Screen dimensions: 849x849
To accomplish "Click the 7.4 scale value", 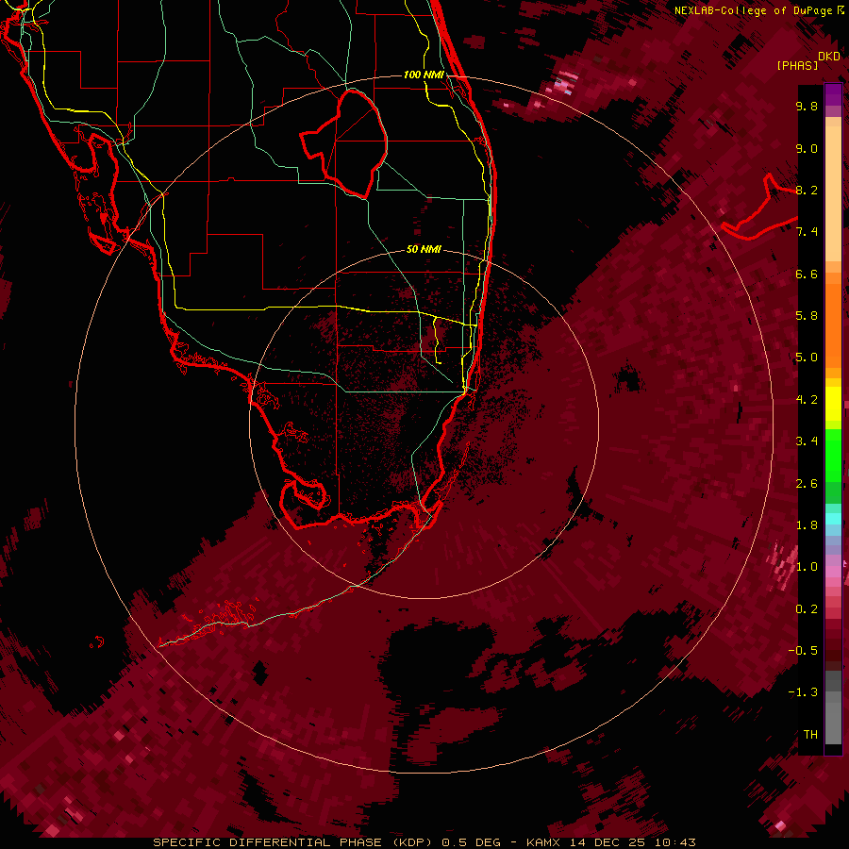I will [x=807, y=232].
